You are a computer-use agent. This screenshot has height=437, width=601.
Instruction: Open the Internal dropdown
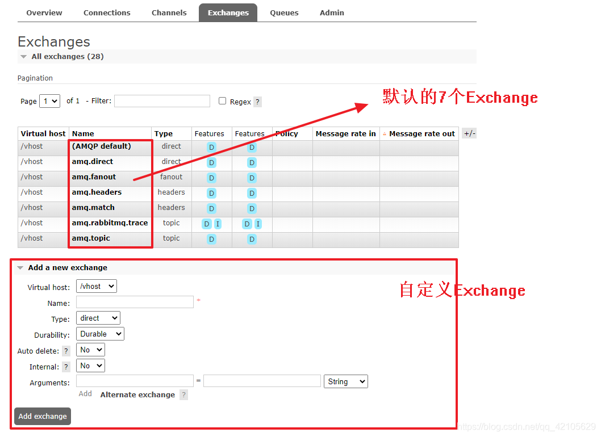(x=90, y=365)
